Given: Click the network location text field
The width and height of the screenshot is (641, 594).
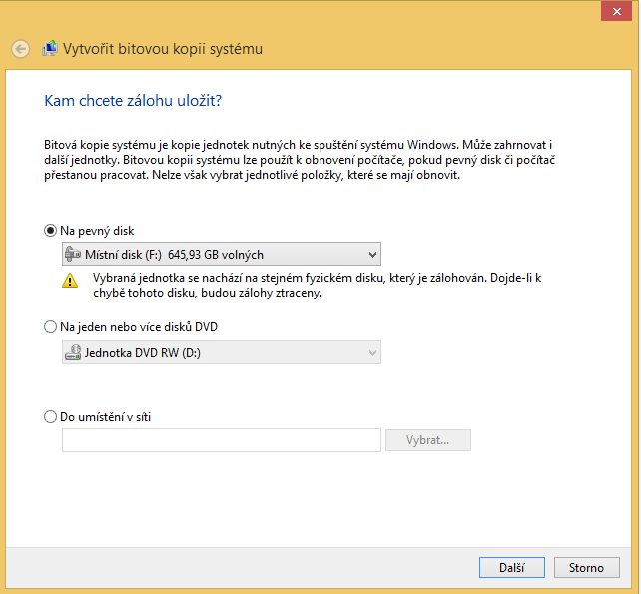Looking at the screenshot, I should coord(222,440).
